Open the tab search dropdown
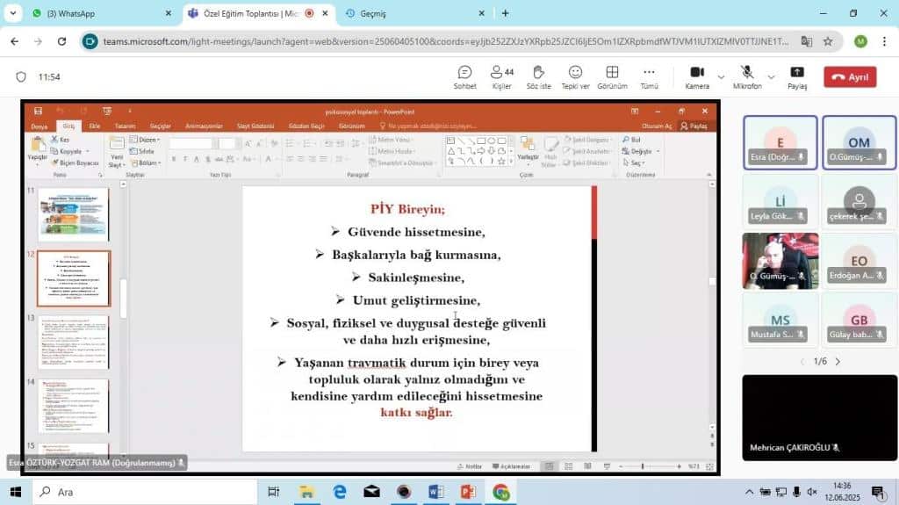Image resolution: width=899 pixels, height=505 pixels. (12, 13)
